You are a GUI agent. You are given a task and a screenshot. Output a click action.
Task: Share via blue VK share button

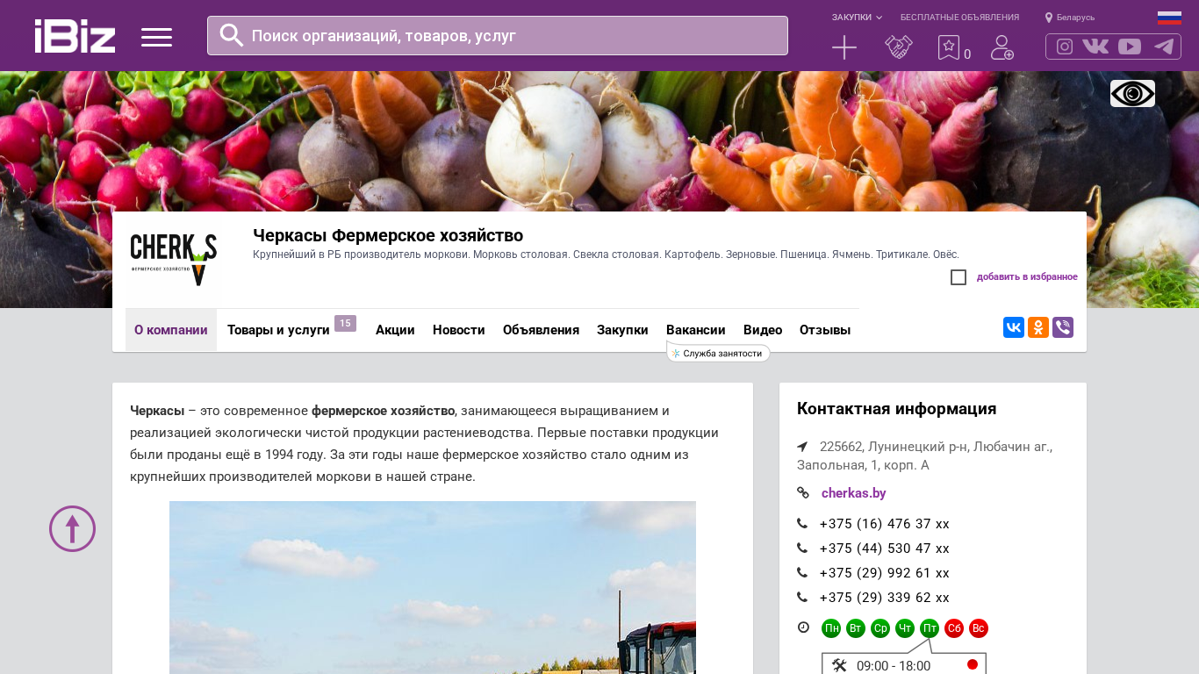[x=1014, y=327]
